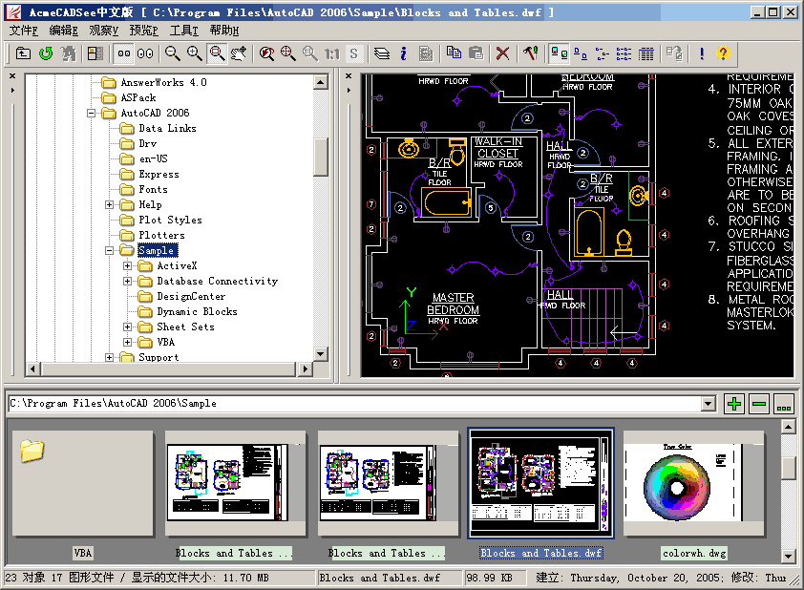Screen dimensions: 804x590
Task: Copy using the two-pages toolbar icon
Action: (454, 53)
